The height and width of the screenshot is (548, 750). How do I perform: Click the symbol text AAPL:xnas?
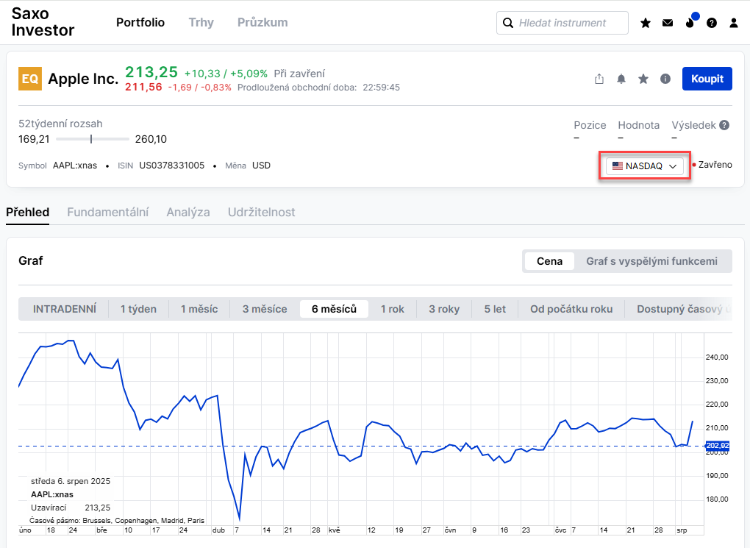click(x=74, y=166)
